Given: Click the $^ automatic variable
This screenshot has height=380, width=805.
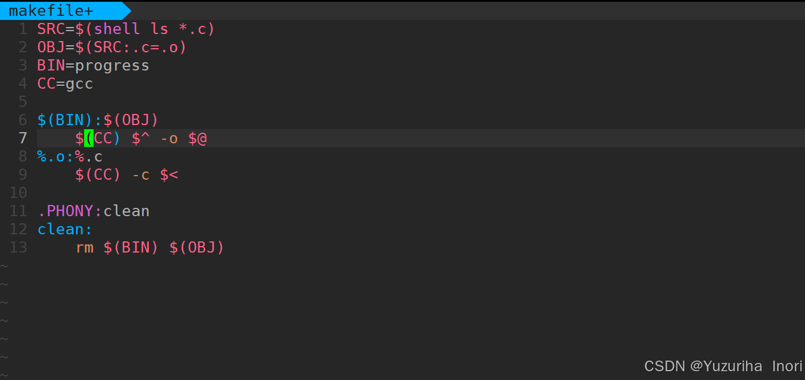Looking at the screenshot, I should tap(141, 138).
